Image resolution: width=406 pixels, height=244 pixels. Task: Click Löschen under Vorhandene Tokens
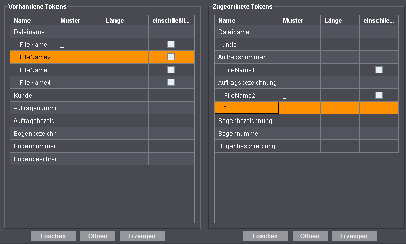(53, 236)
